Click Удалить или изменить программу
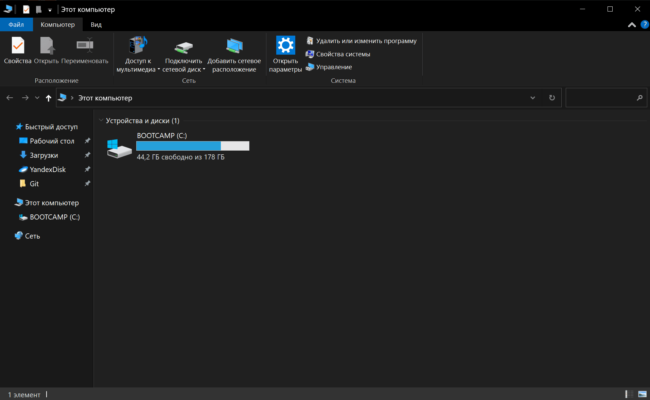Image resolution: width=650 pixels, height=400 pixels. pyautogui.click(x=361, y=41)
